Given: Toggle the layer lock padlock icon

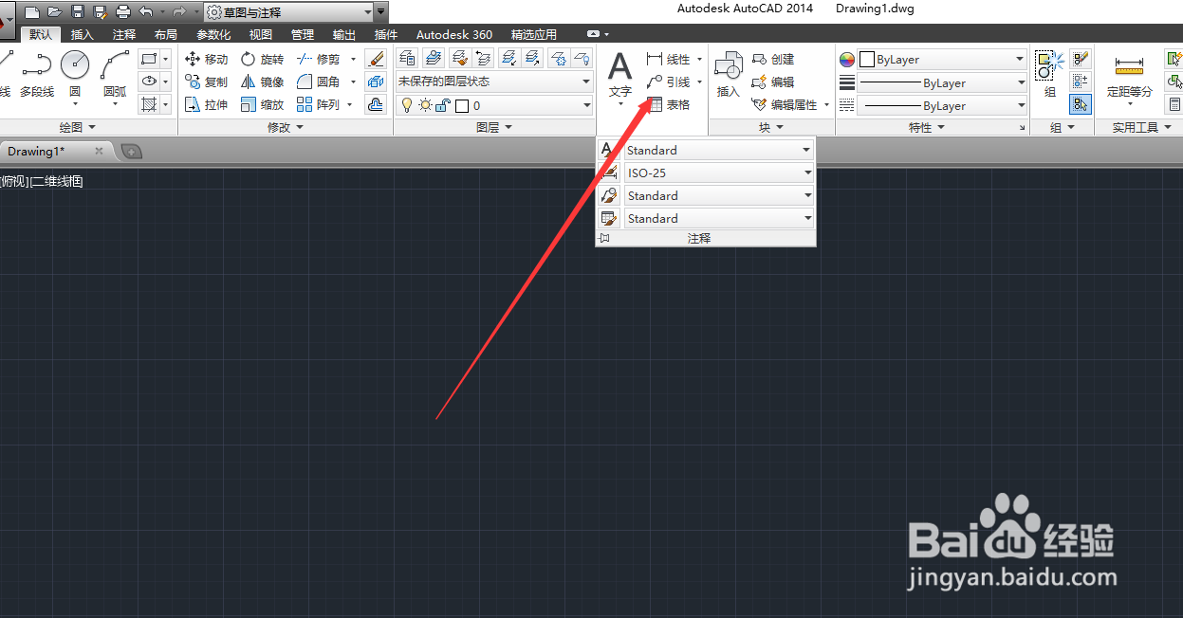Looking at the screenshot, I should 443,105.
